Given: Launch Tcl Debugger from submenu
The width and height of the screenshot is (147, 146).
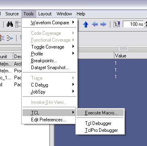Looking at the screenshot, I should coord(100,123).
